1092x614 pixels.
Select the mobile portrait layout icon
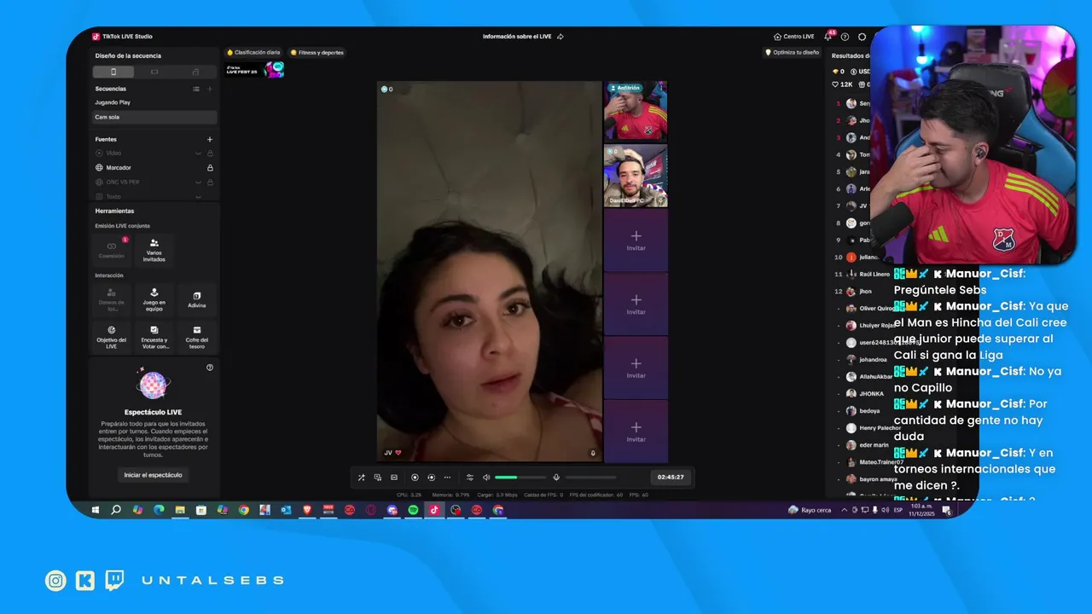113,72
